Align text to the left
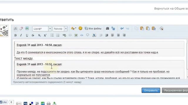This screenshot has height=105, width=188. [113, 35]
